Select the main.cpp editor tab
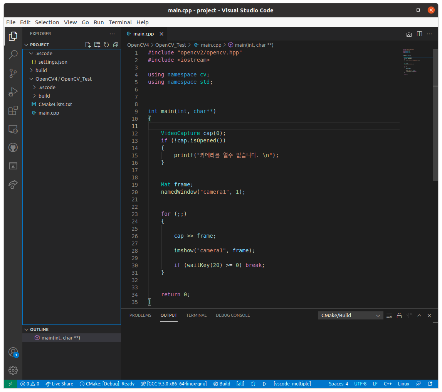 coord(143,34)
